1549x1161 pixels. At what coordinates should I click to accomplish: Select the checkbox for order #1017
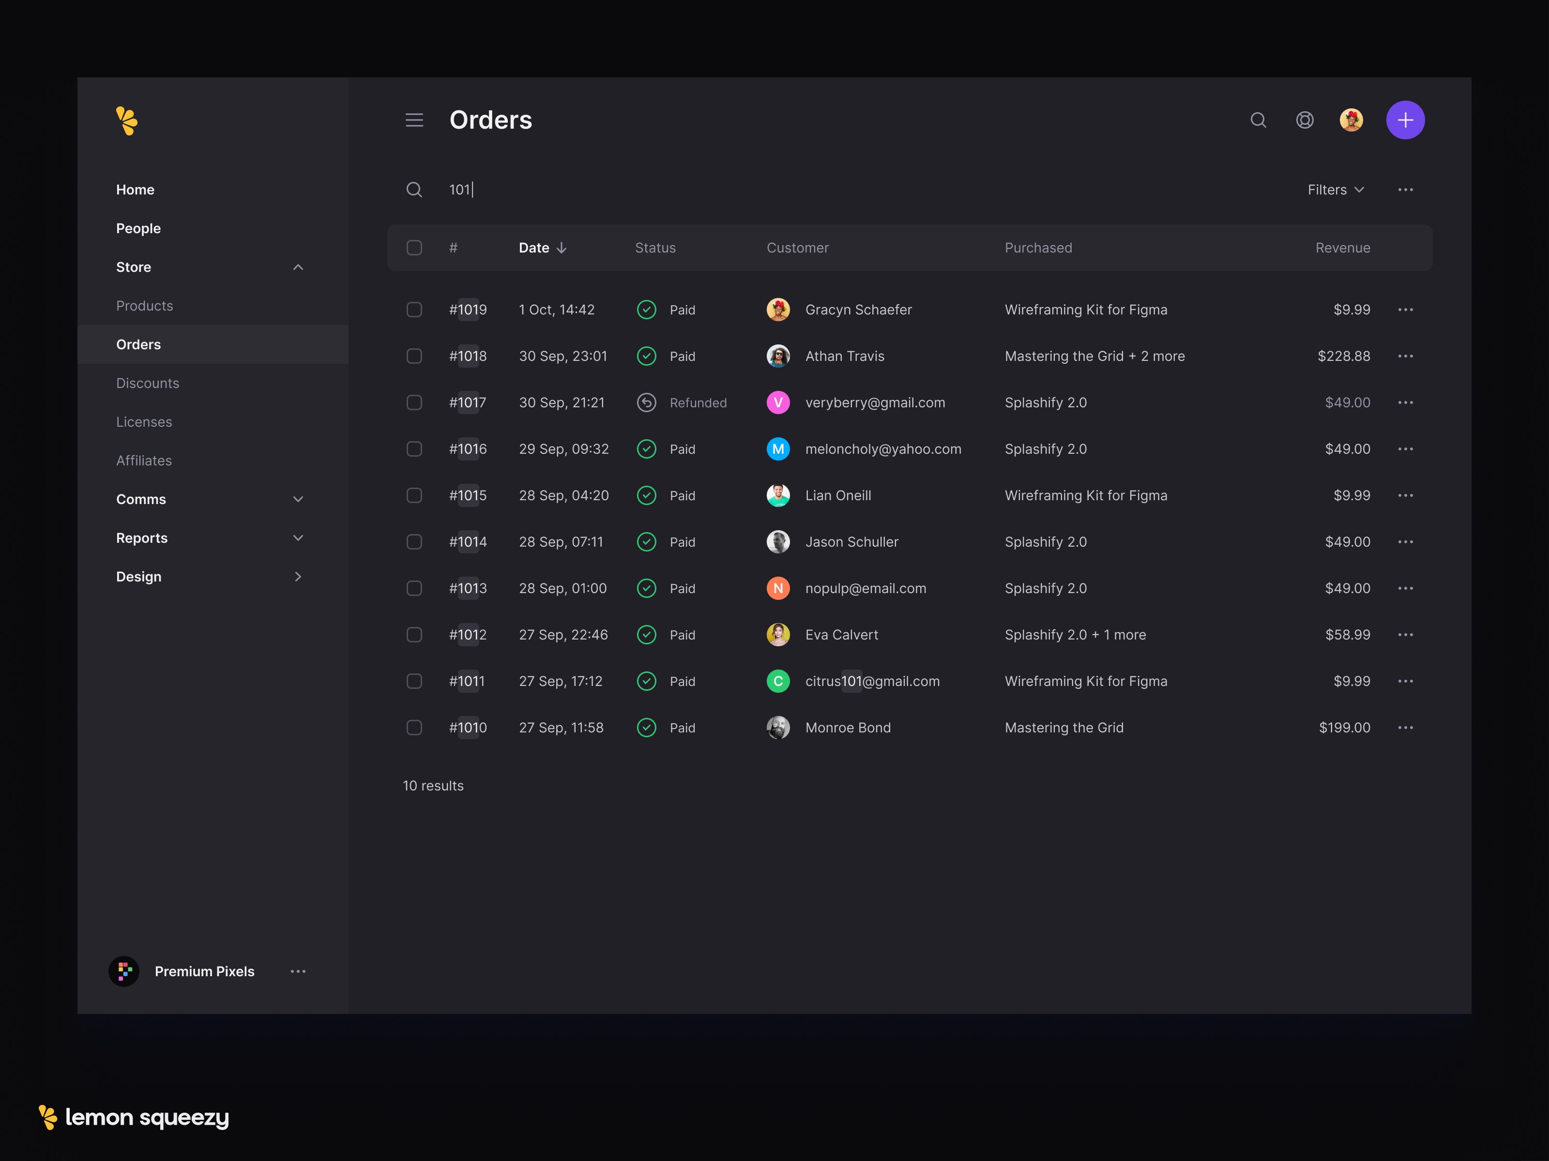coord(414,402)
